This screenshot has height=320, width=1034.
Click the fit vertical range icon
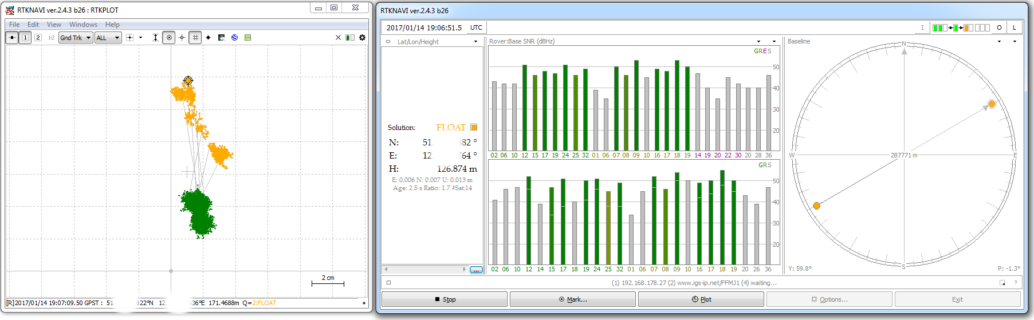pos(155,38)
